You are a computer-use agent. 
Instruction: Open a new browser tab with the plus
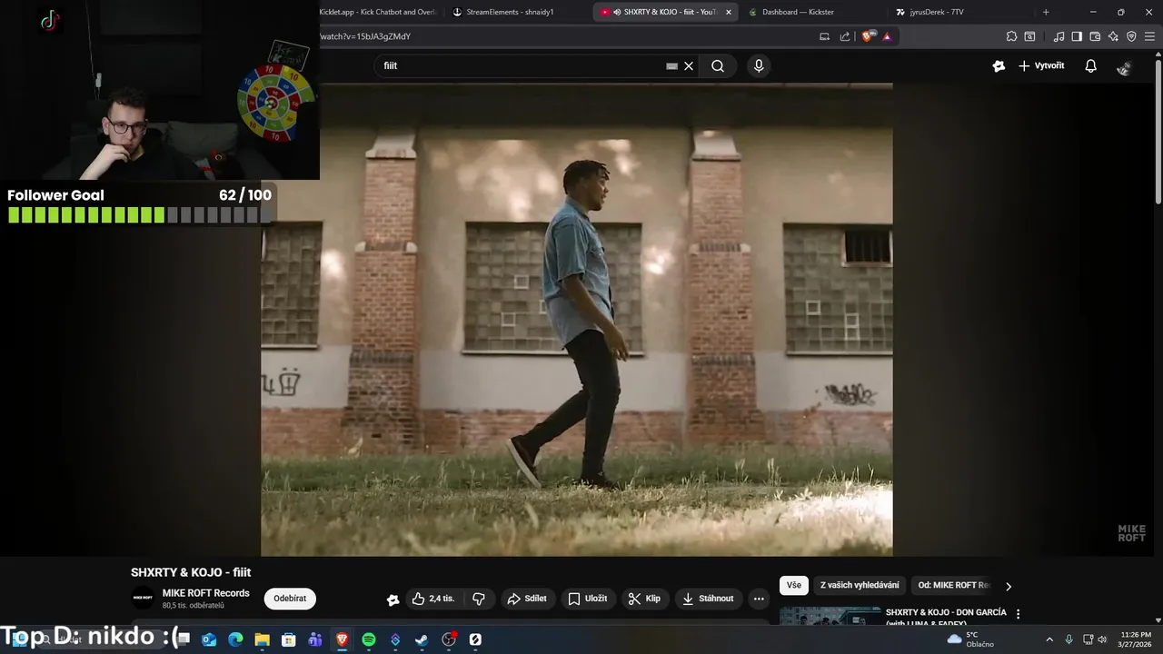(x=1046, y=12)
